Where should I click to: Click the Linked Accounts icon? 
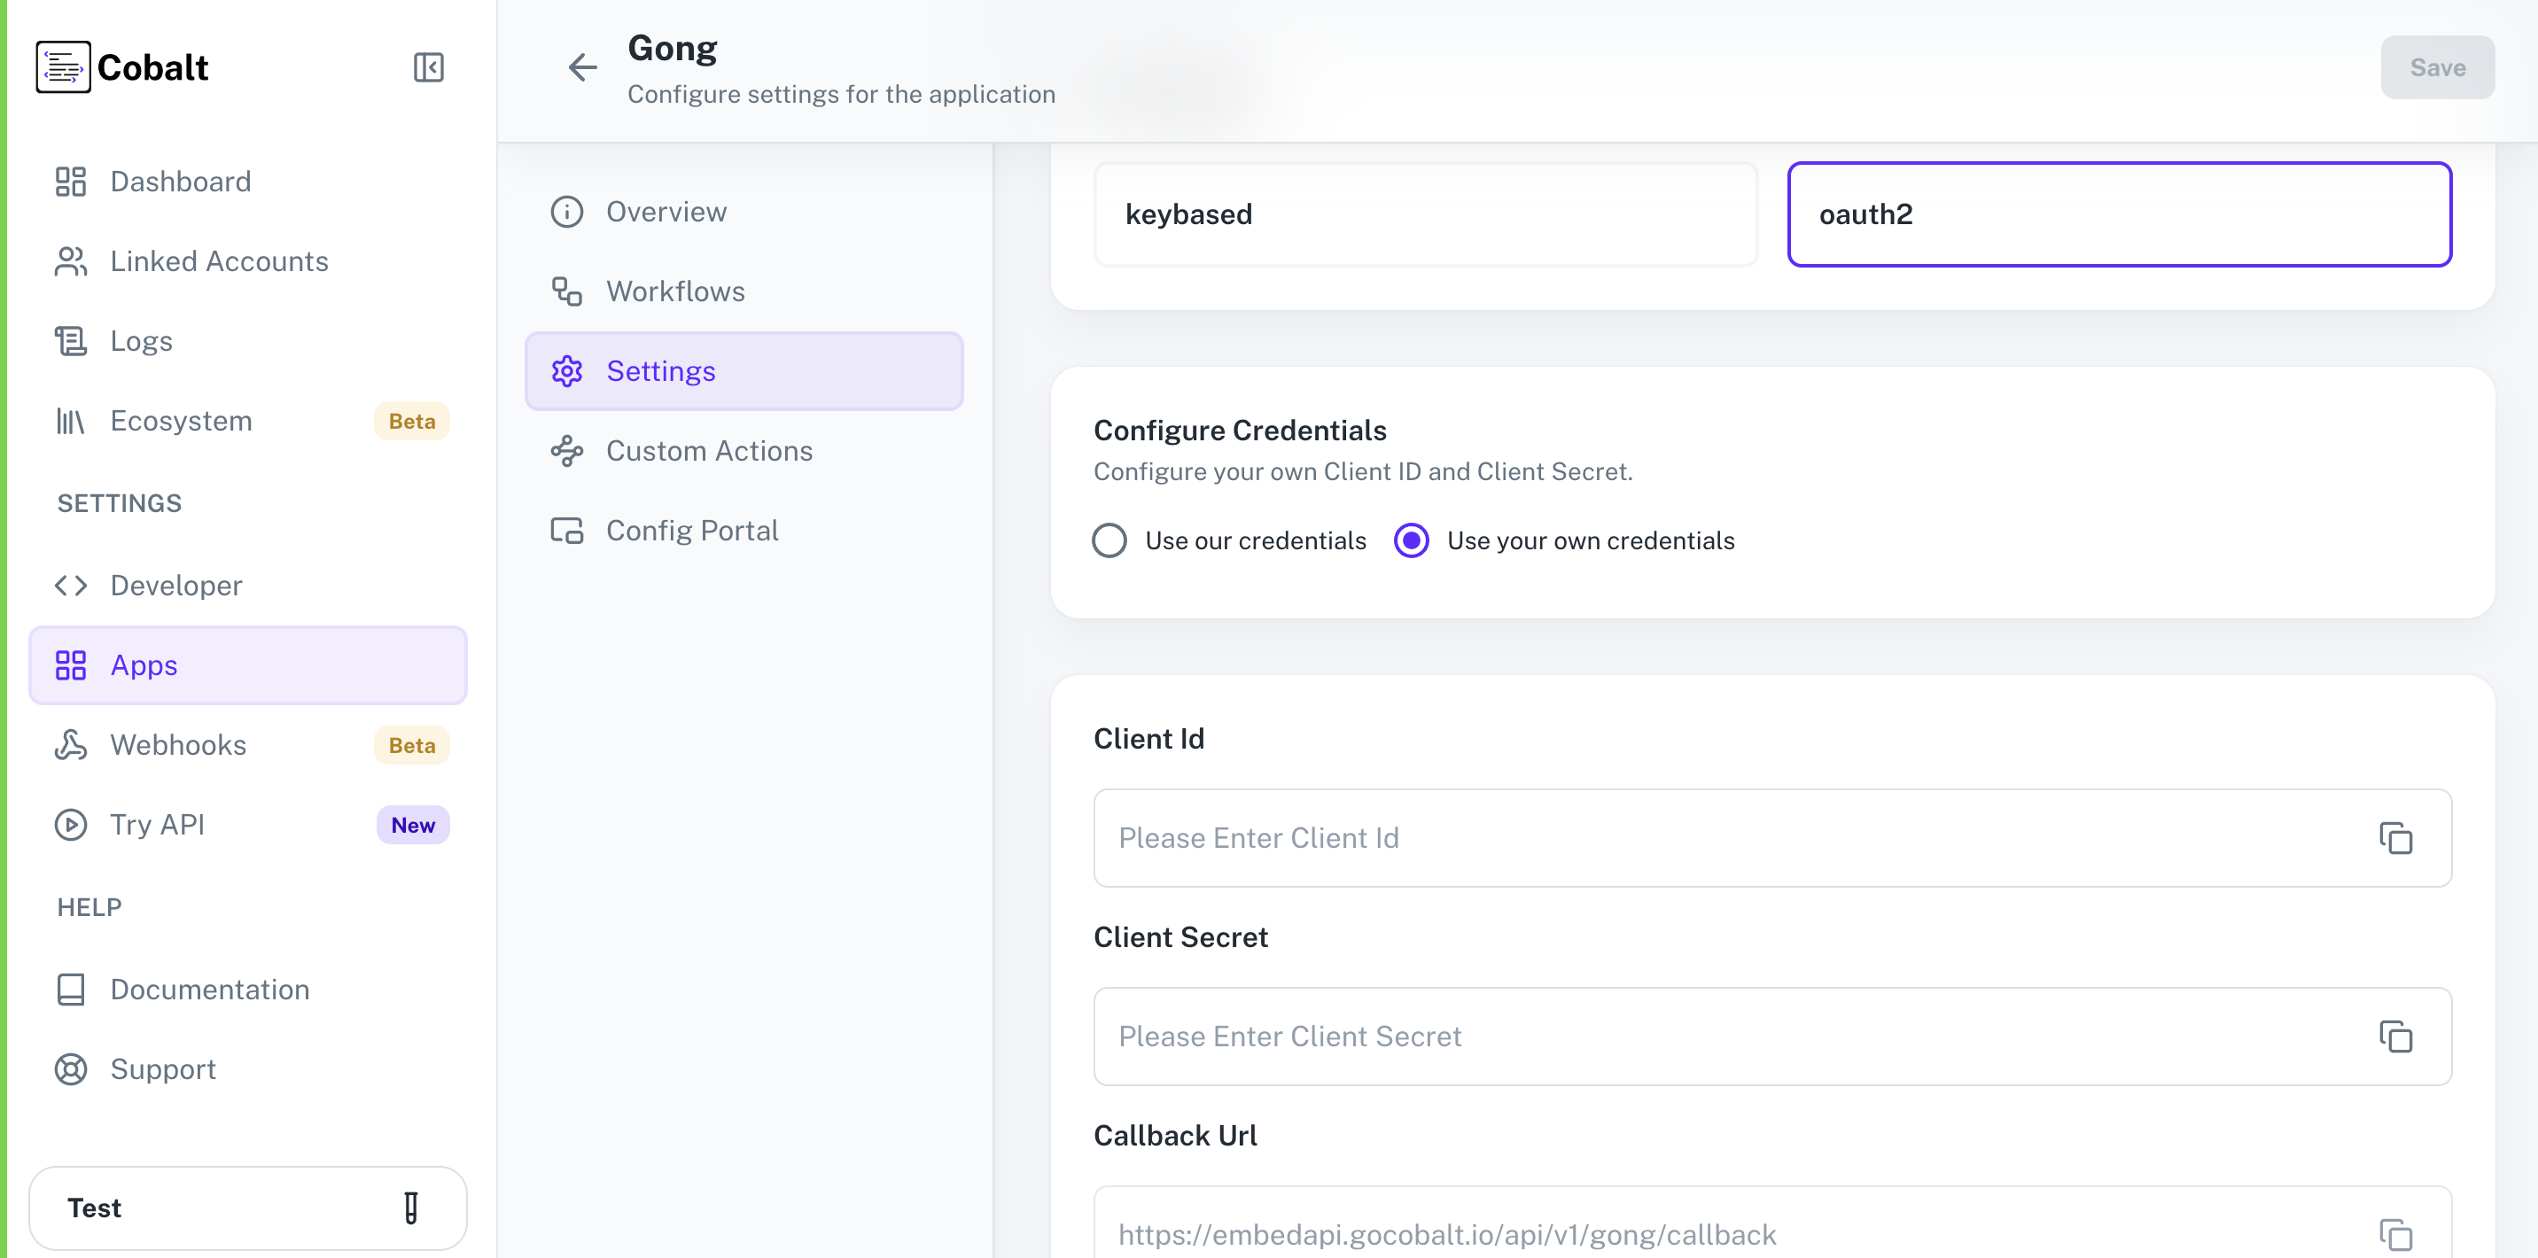[x=70, y=261]
